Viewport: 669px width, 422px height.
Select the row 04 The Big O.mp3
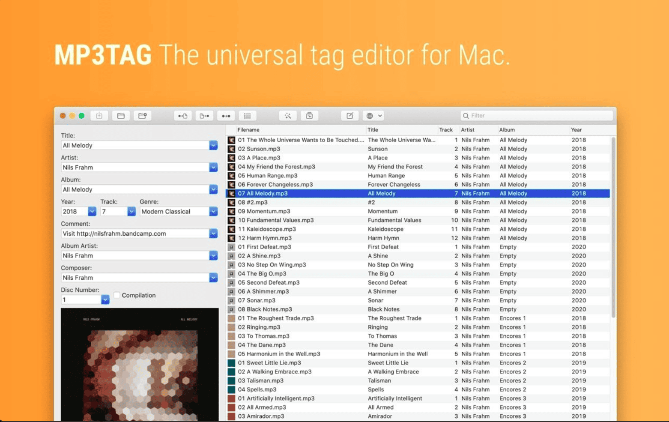point(418,274)
